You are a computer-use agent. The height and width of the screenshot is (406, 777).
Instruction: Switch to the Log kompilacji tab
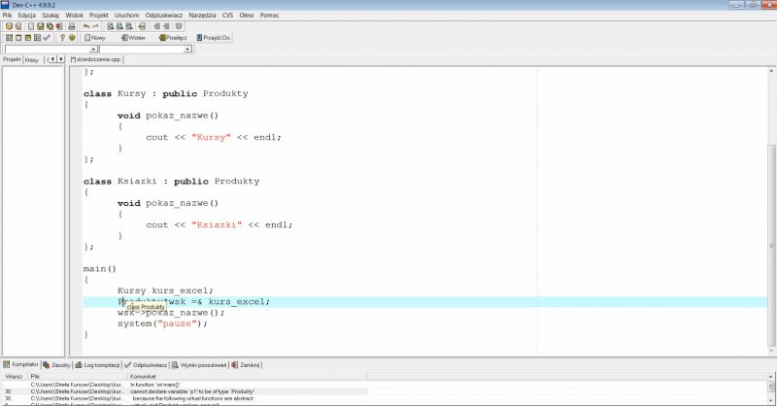[100, 364]
